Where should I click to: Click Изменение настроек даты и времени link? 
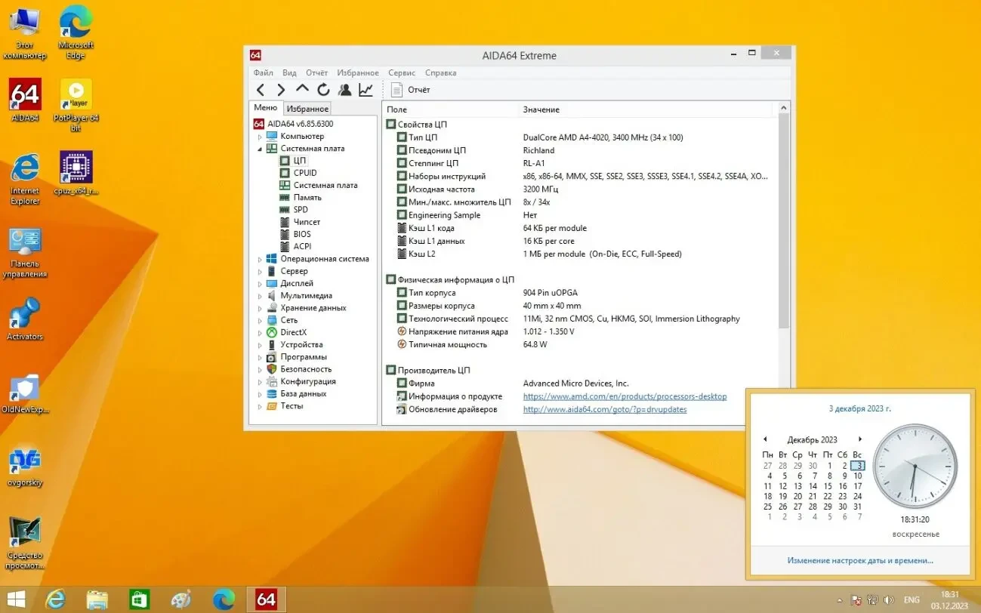pos(859,560)
